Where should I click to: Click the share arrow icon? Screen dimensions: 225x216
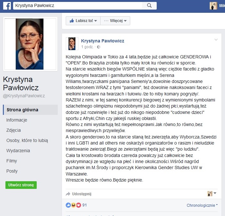click(68, 194)
